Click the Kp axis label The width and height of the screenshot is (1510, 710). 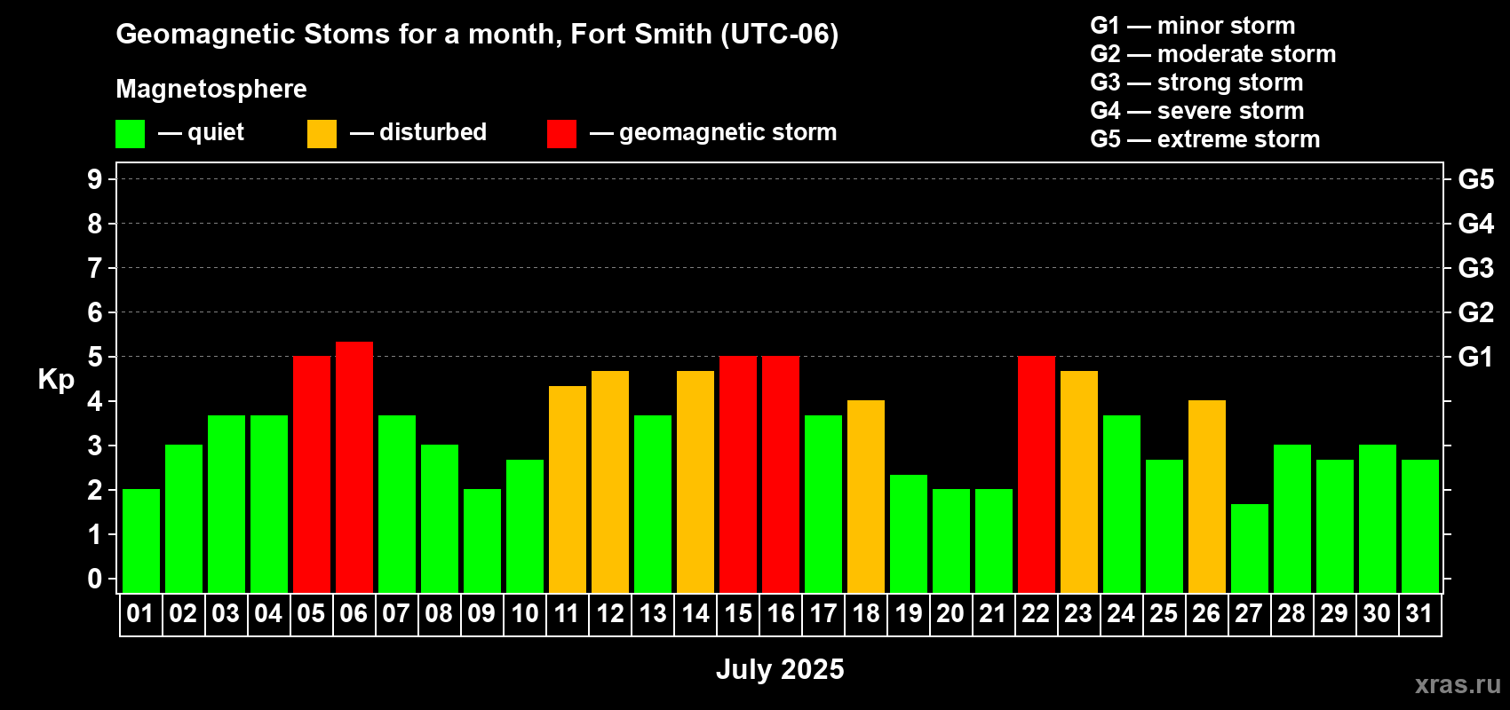click(x=56, y=379)
